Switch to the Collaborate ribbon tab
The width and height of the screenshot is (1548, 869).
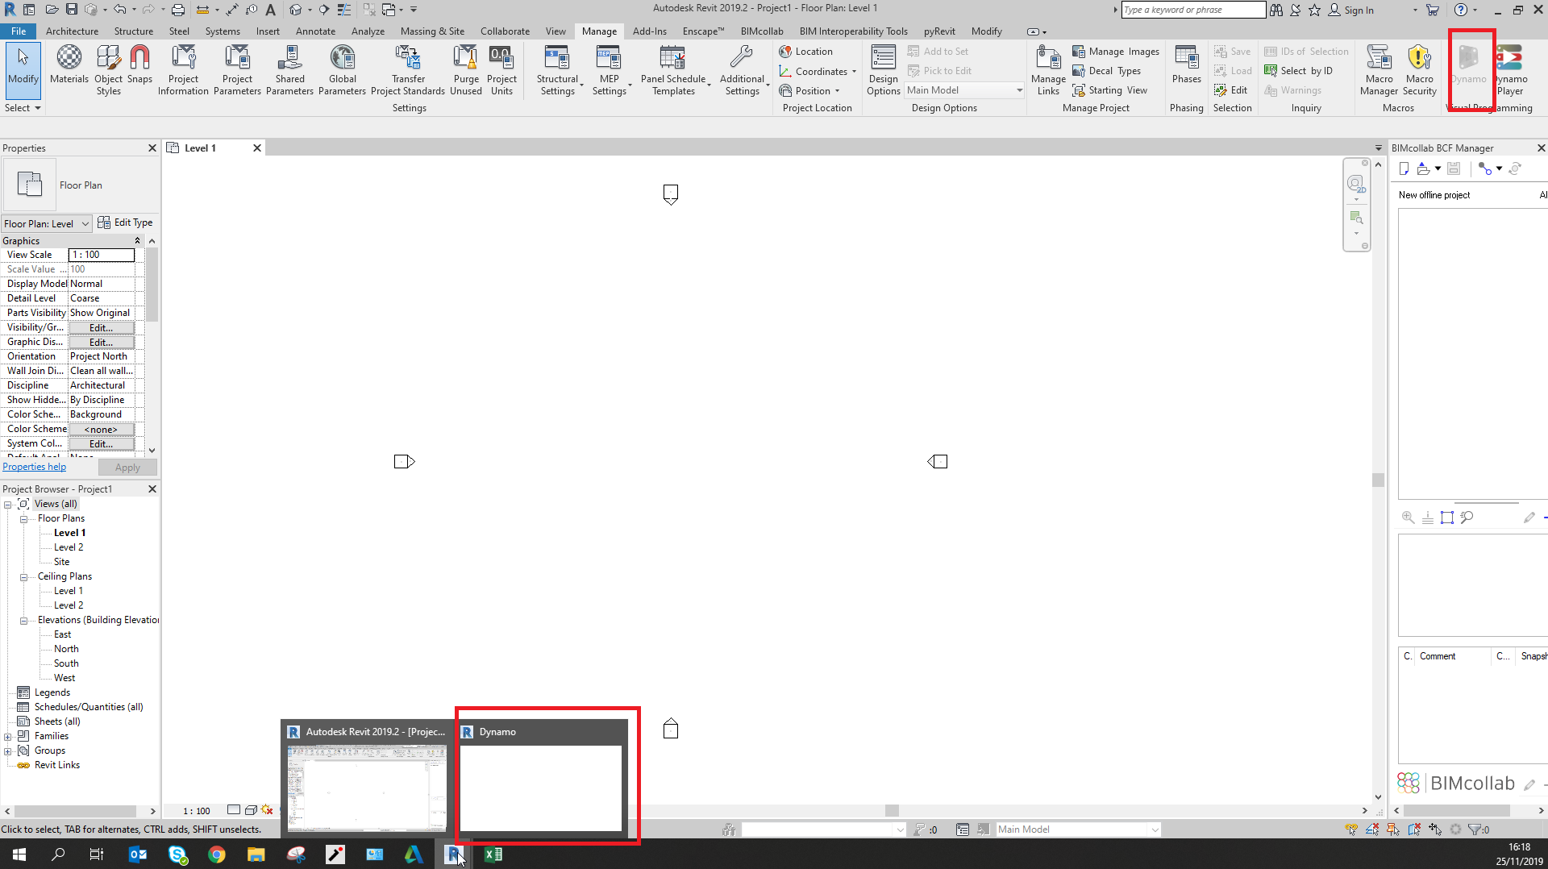[505, 31]
